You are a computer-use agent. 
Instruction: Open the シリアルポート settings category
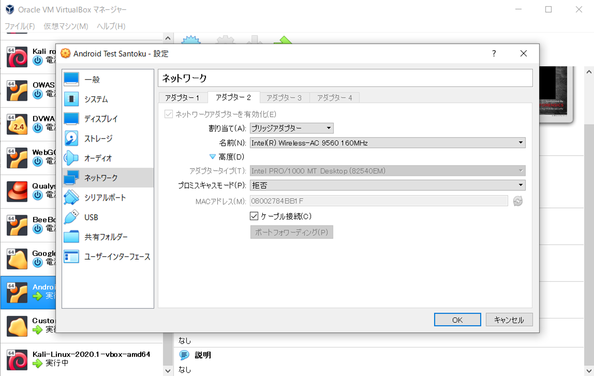[x=108, y=198]
